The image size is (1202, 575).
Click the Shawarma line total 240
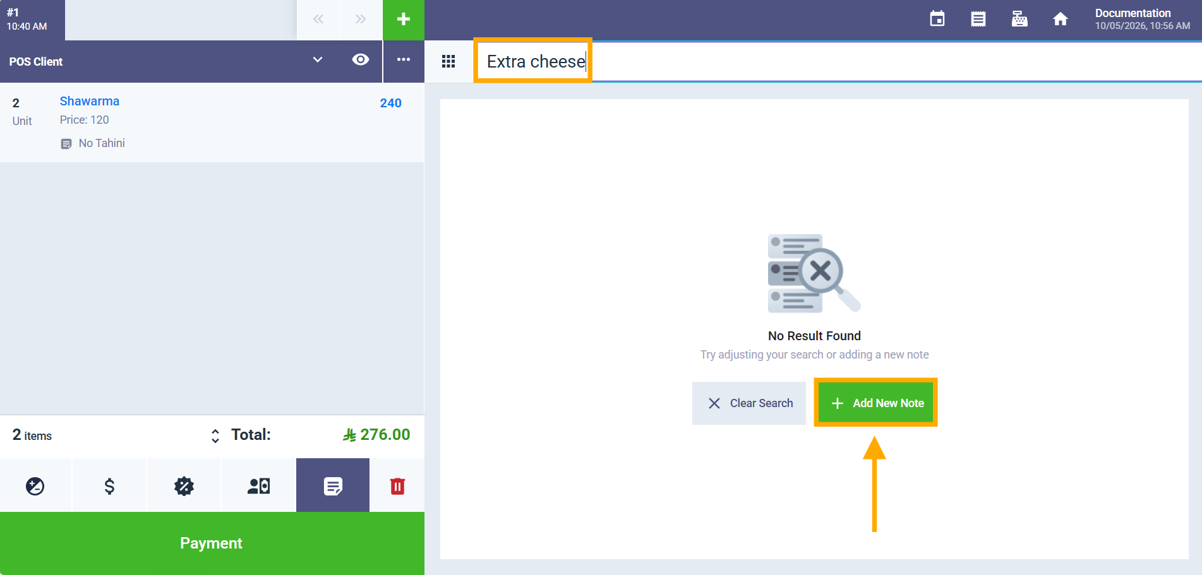(390, 103)
